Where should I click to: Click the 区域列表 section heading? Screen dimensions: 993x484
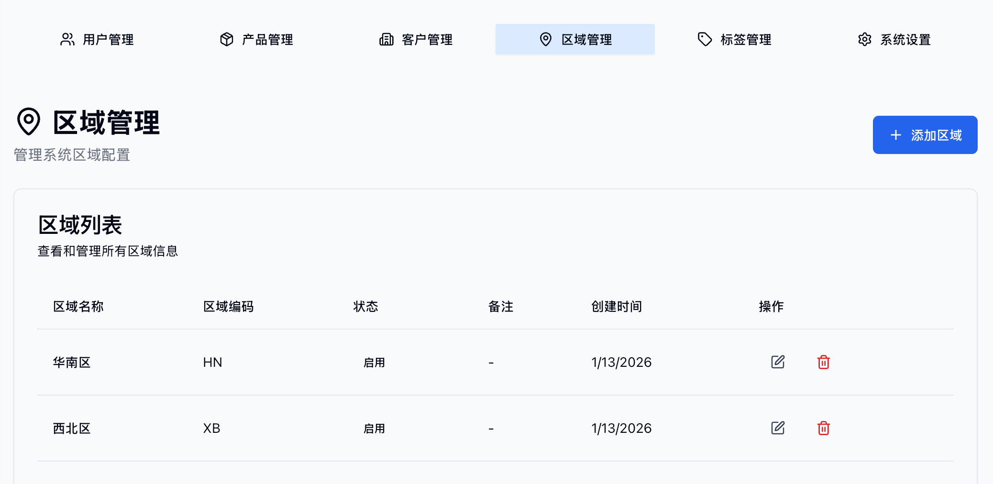pos(79,224)
